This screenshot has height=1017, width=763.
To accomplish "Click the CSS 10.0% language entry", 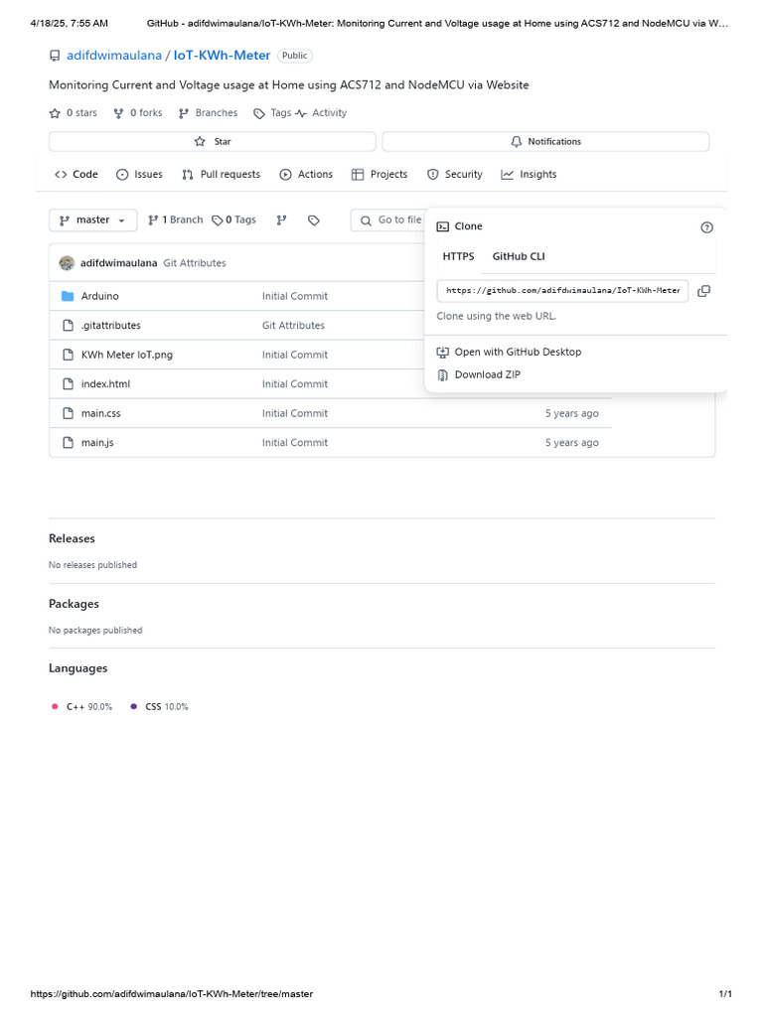I will 160,707.
